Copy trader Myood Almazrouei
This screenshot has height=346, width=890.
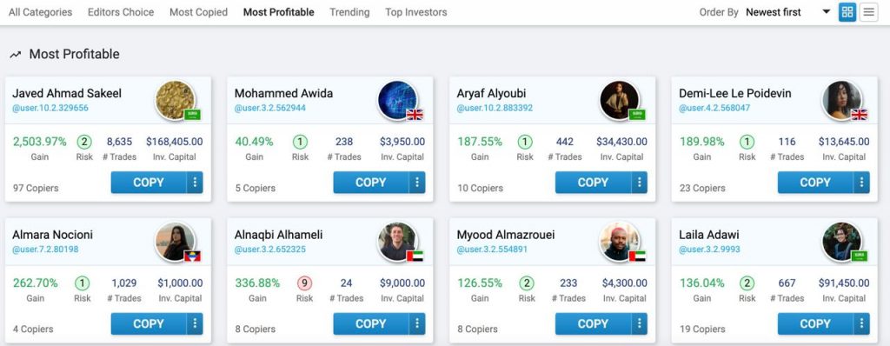pyautogui.click(x=593, y=324)
